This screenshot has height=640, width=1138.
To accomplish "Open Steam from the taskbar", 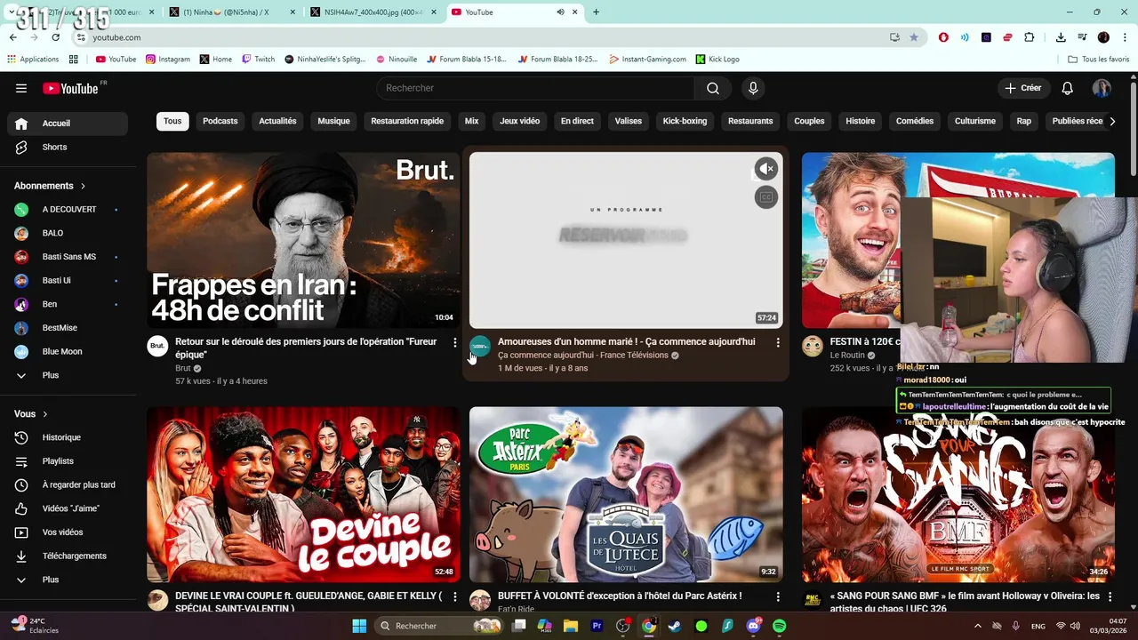I will tap(675, 626).
